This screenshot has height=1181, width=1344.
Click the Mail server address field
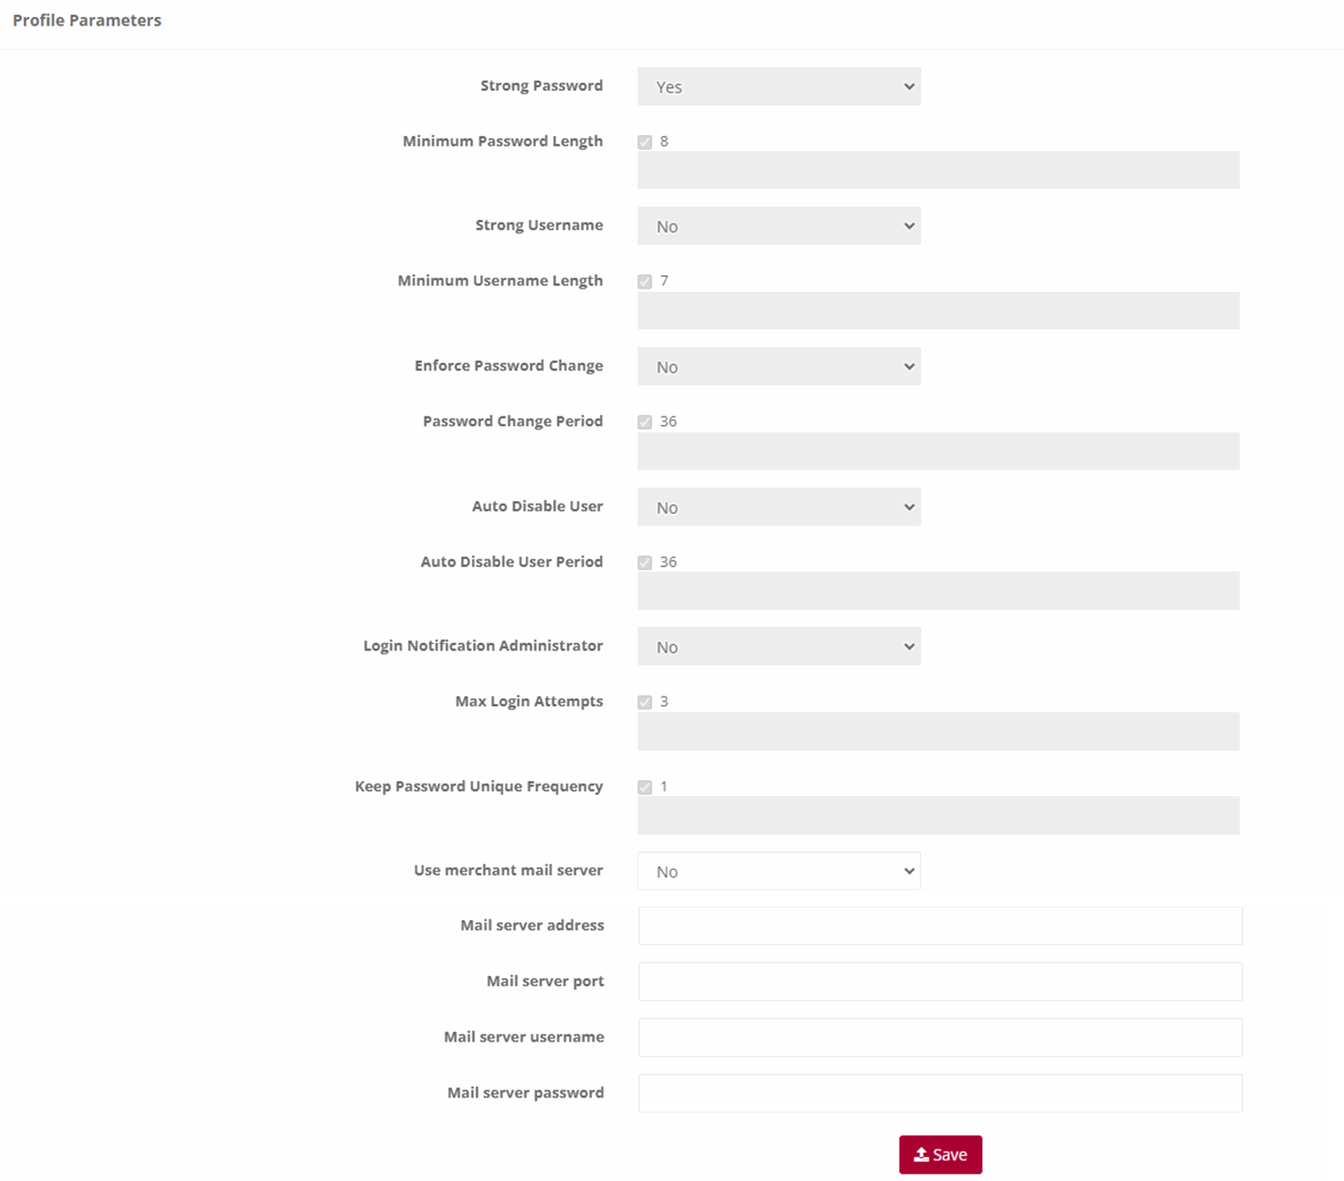(x=940, y=926)
